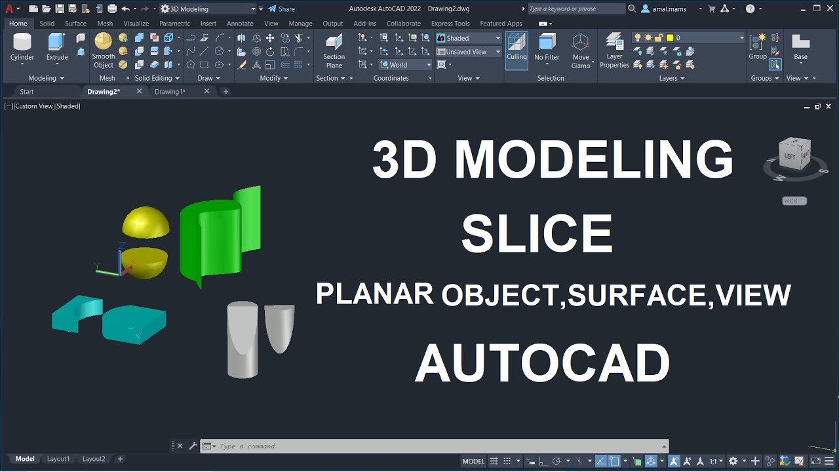Toggle 3D object snap in status bar
Viewport: 839px width, 472px height.
pos(651,461)
